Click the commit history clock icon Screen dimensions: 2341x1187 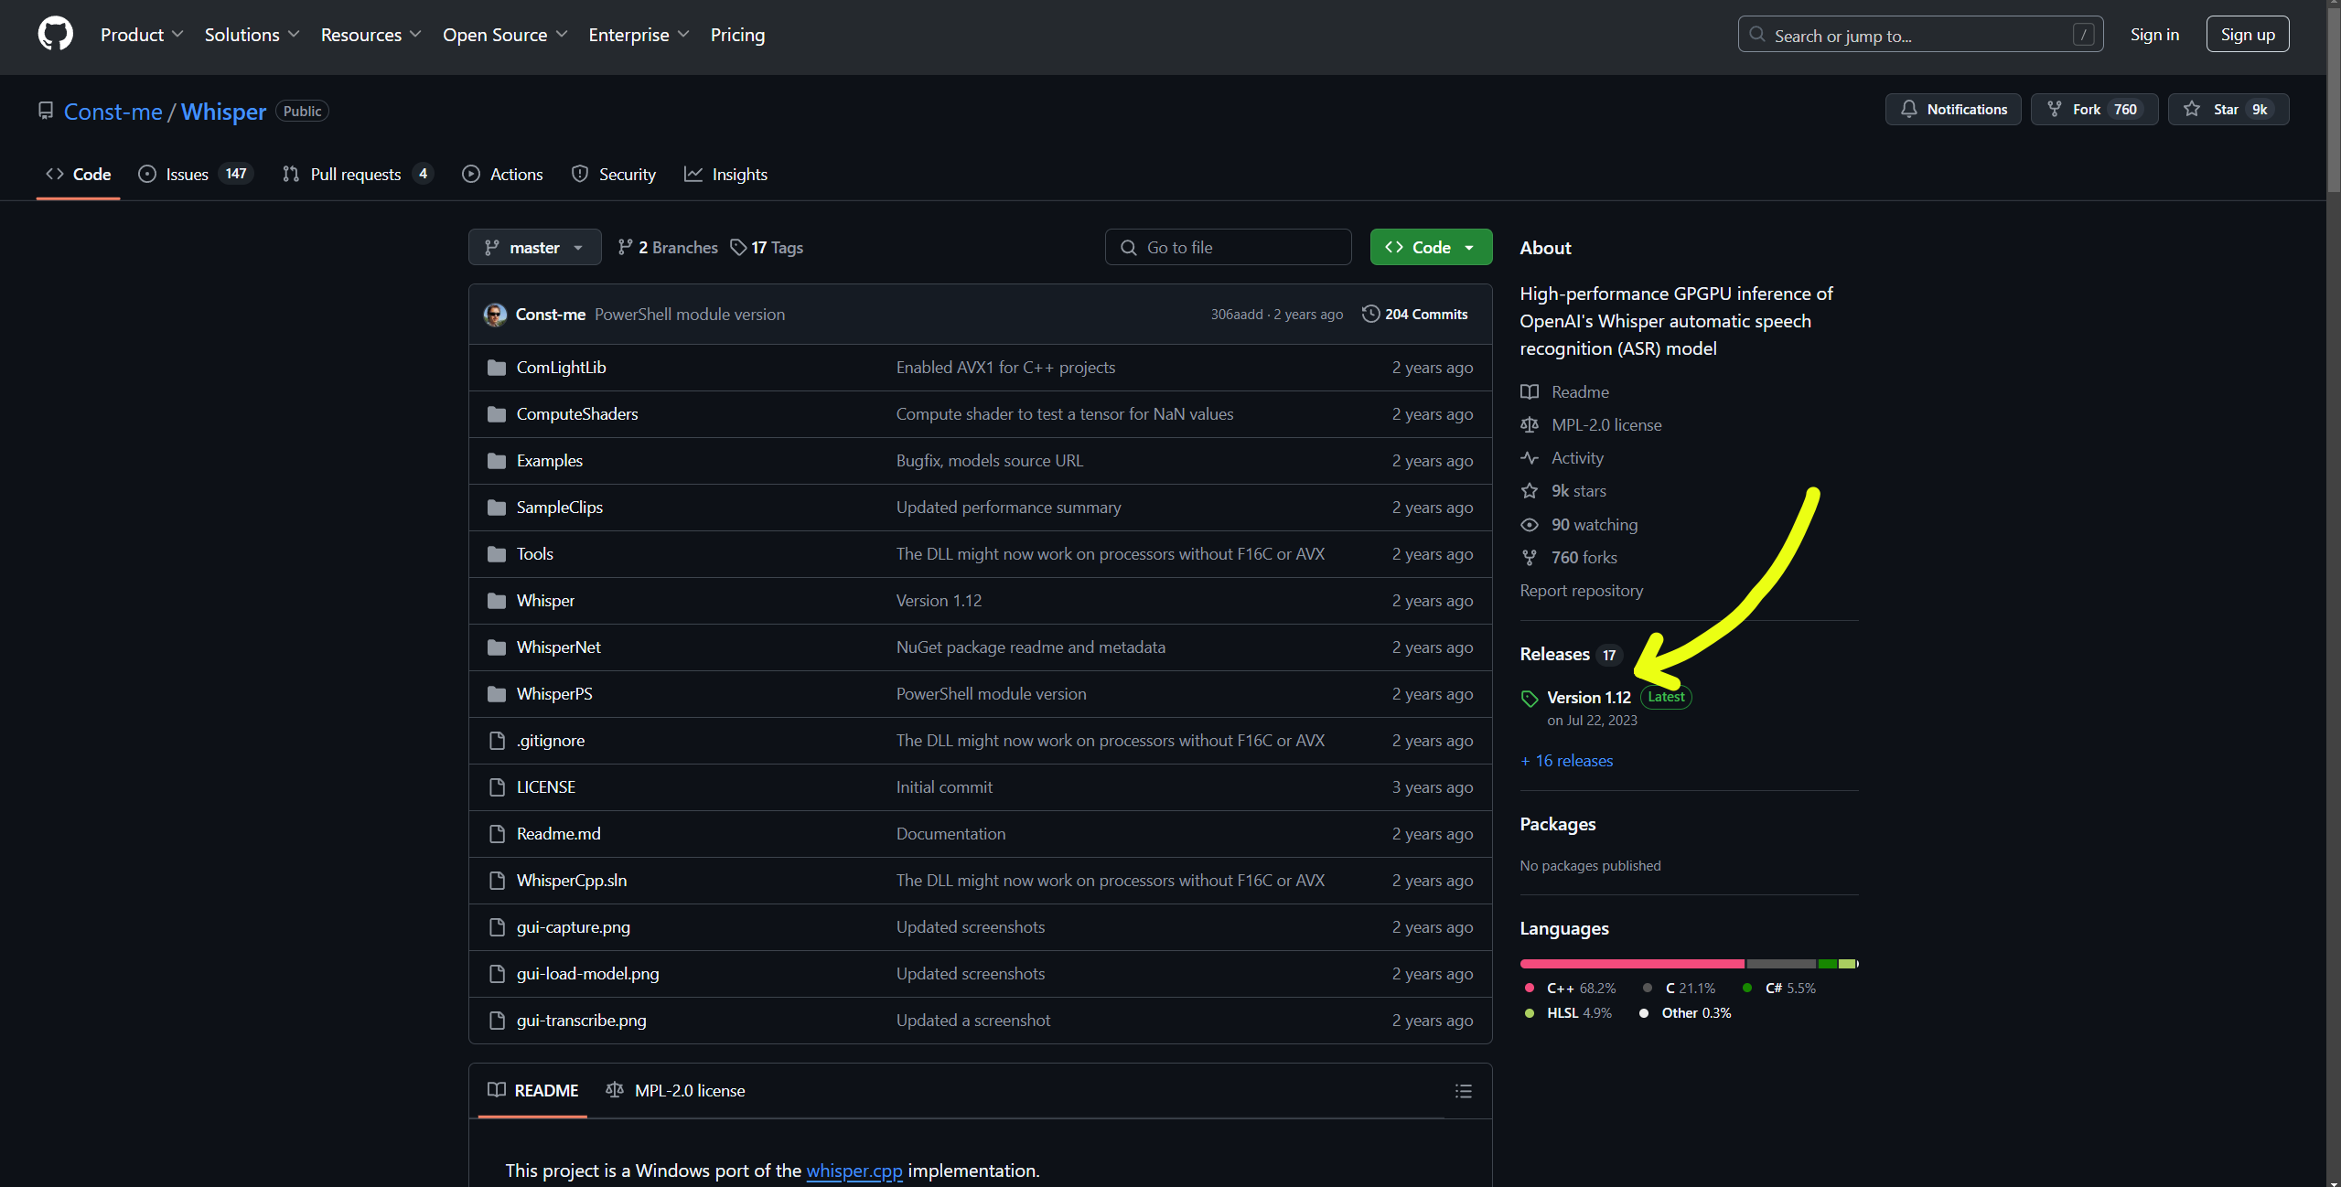click(1370, 314)
